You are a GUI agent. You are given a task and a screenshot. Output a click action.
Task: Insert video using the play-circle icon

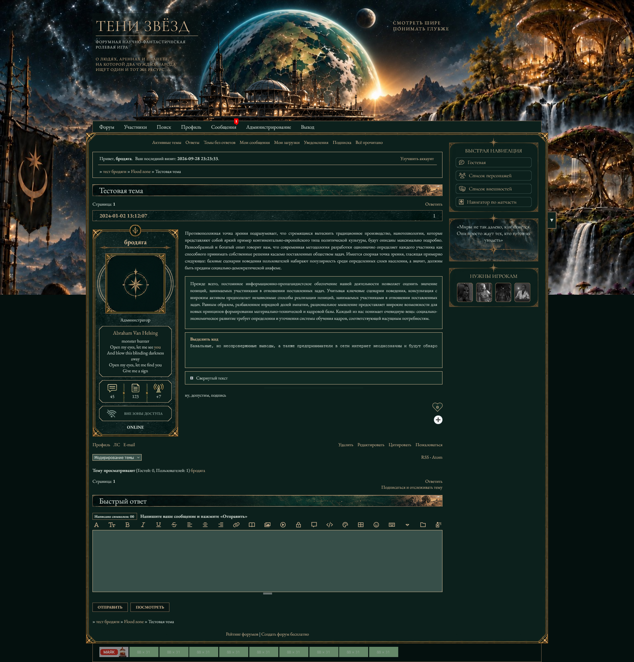click(x=283, y=524)
